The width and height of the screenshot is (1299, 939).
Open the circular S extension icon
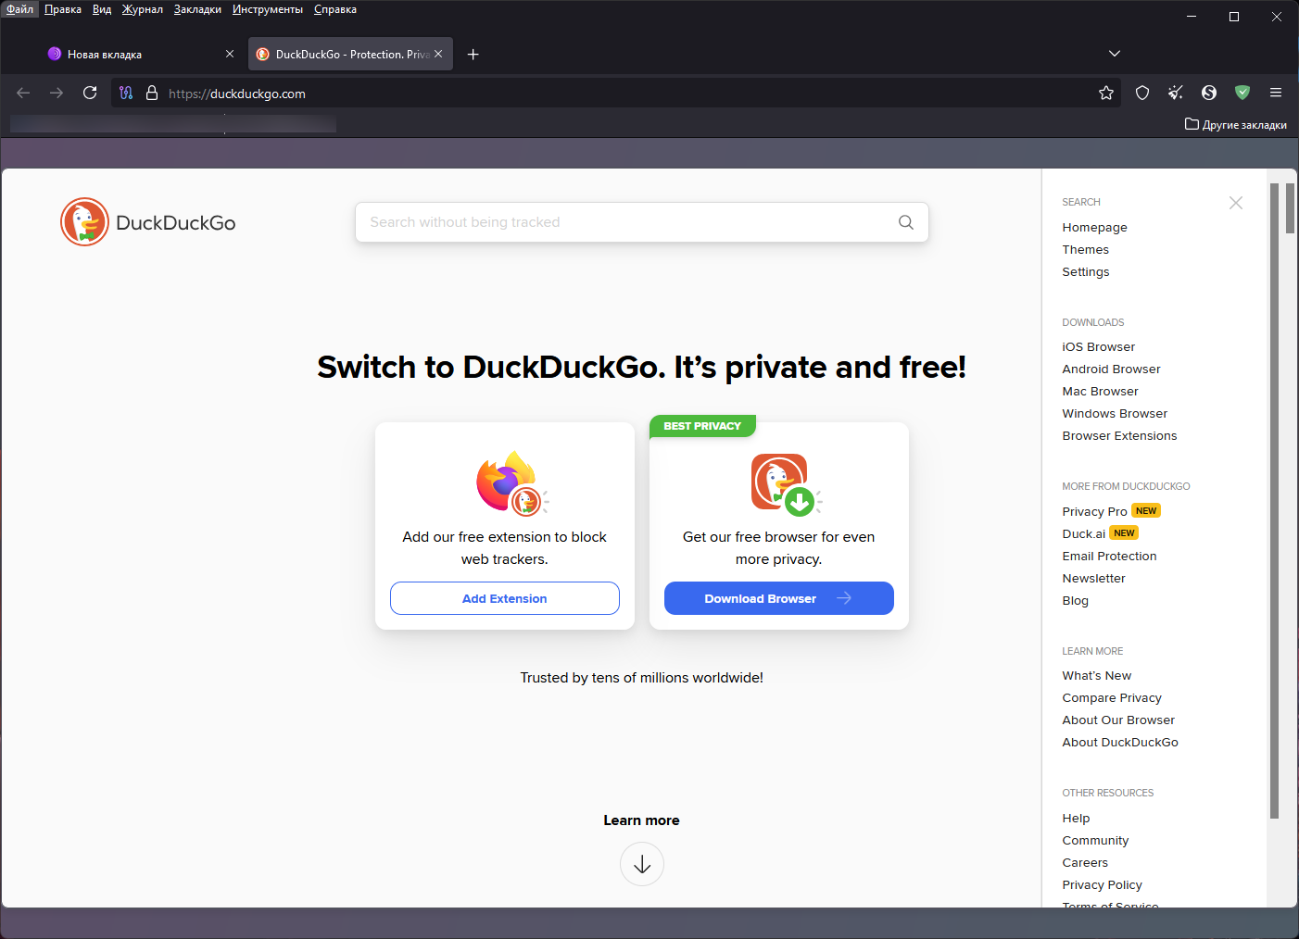click(x=1209, y=93)
